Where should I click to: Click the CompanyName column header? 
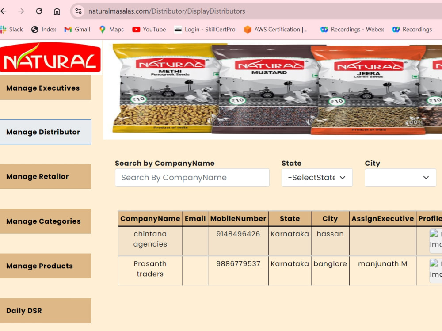(x=150, y=218)
